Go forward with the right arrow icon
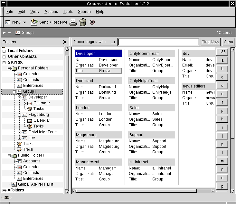This screenshot has width=236, height=204. [x=9, y=33]
